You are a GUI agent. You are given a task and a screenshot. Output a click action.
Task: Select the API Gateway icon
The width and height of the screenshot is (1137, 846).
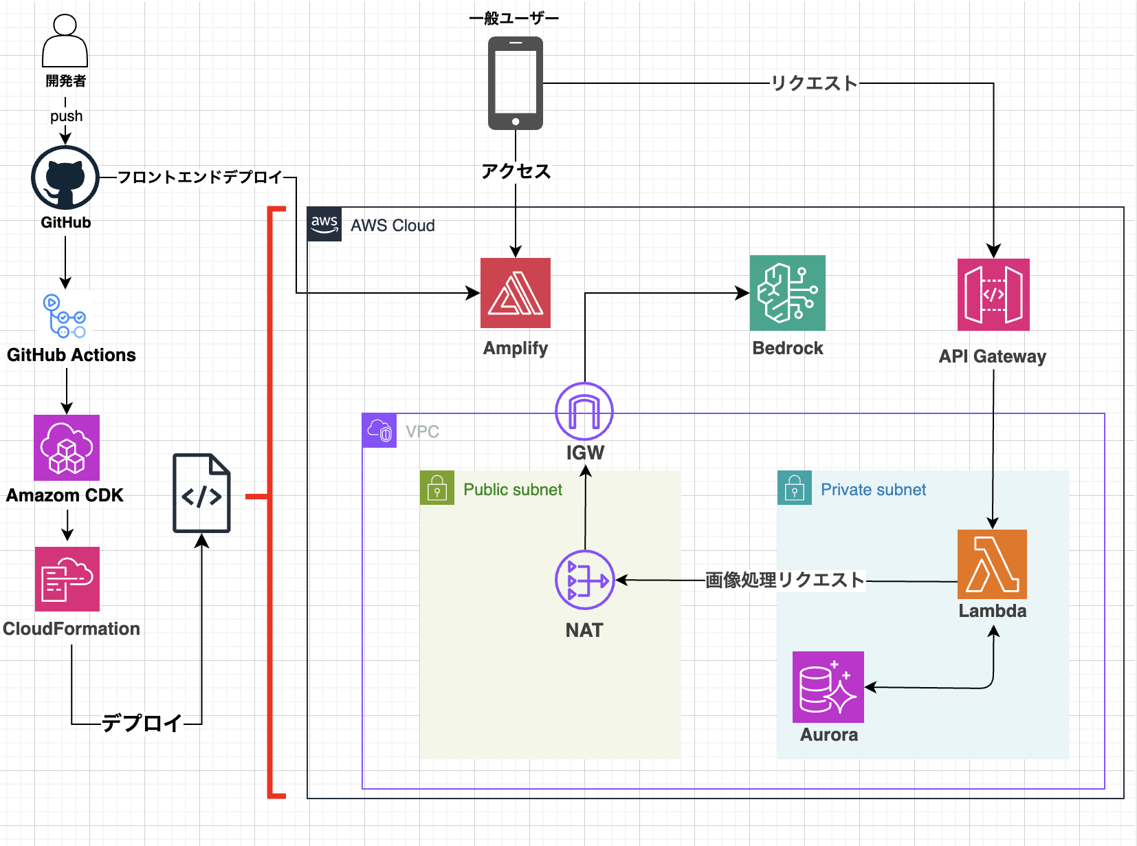click(x=993, y=294)
